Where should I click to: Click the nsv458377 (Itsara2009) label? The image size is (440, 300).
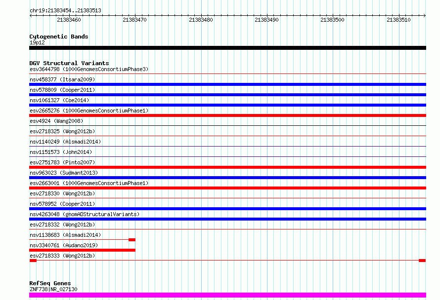pyautogui.click(x=62, y=79)
